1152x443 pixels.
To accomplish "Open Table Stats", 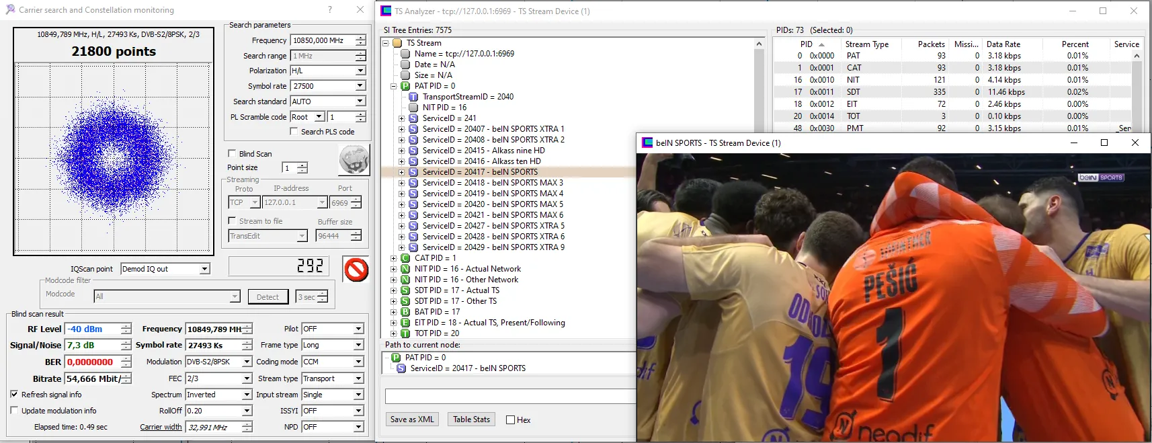I will pos(471,419).
